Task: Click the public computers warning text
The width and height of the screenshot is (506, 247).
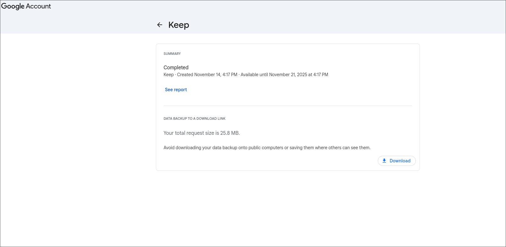Action: coord(267,148)
